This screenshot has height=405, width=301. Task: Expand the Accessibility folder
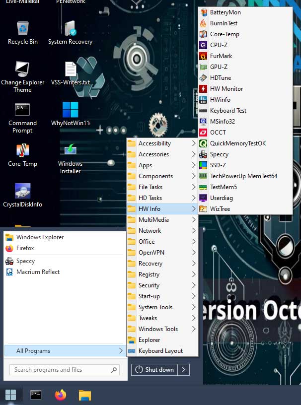pos(162,143)
